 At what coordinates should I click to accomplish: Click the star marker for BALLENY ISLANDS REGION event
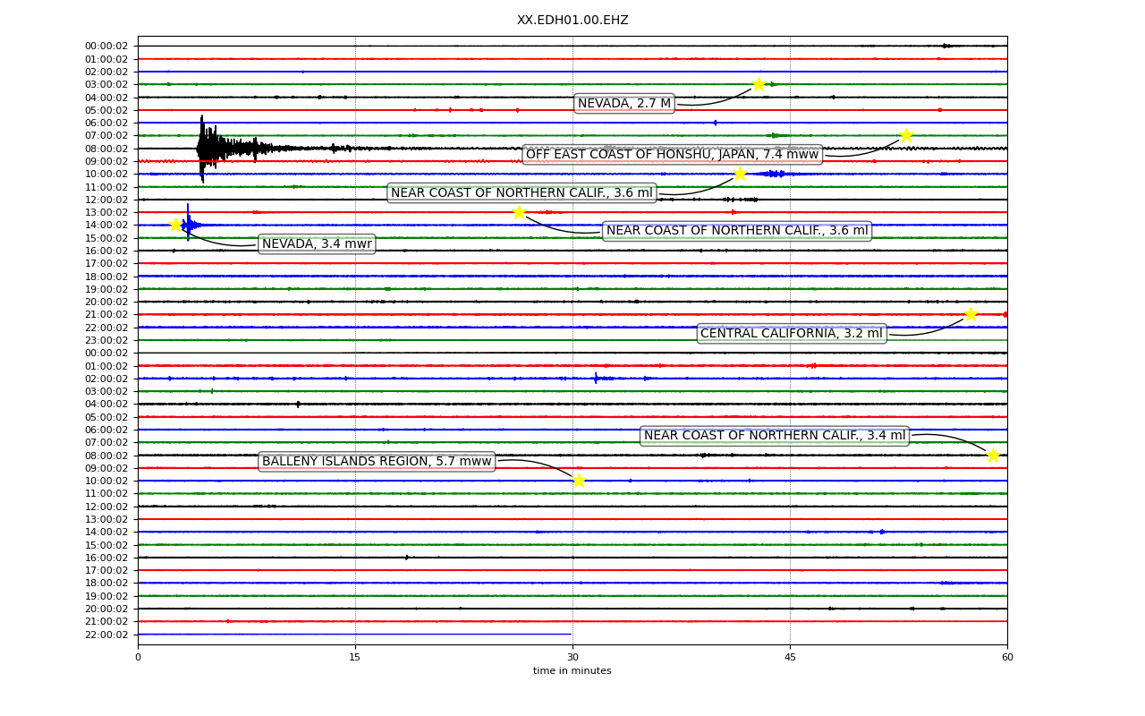579,481
